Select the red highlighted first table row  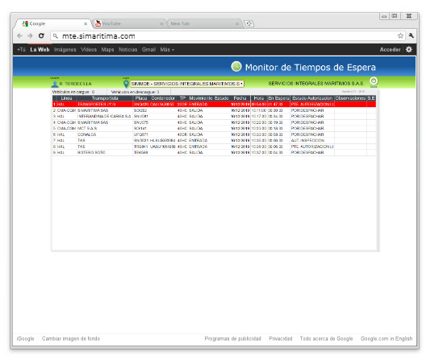click(214, 104)
